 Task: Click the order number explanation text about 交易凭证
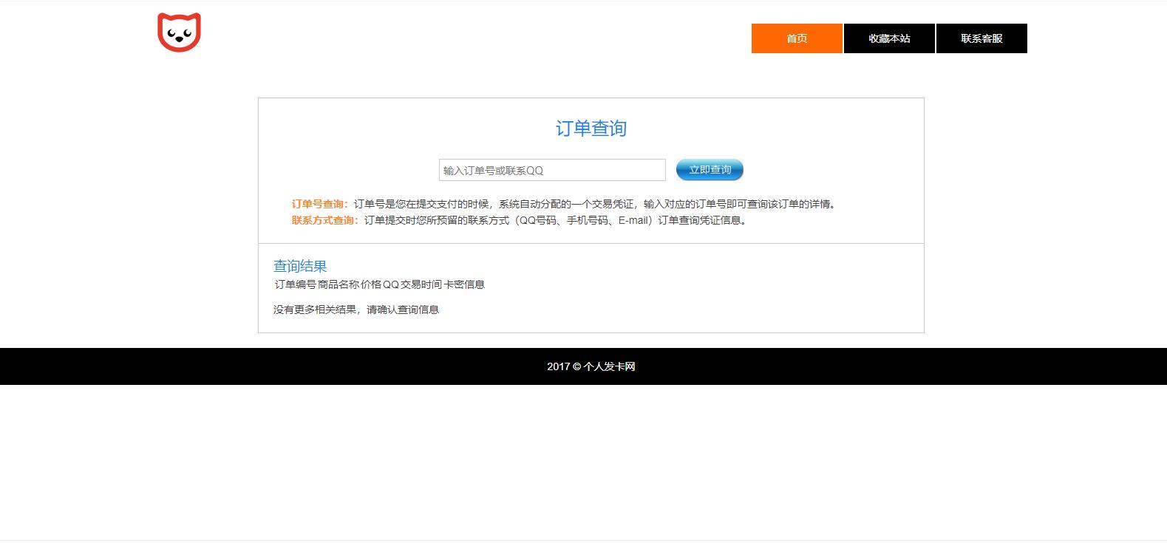coord(595,205)
